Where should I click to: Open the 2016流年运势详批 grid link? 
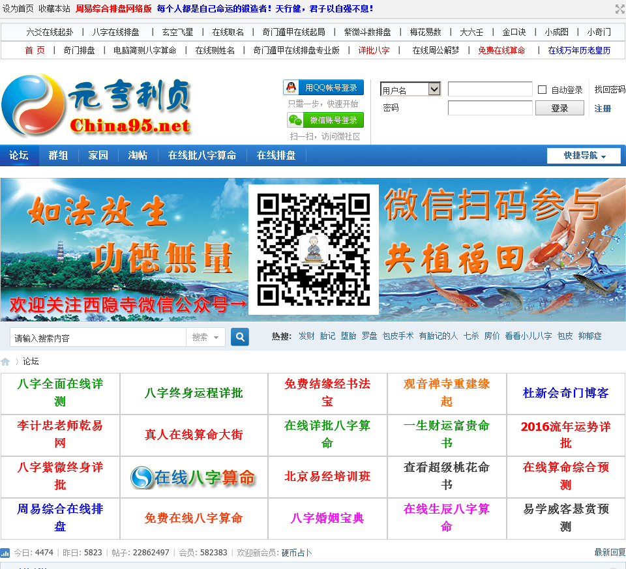(x=566, y=435)
